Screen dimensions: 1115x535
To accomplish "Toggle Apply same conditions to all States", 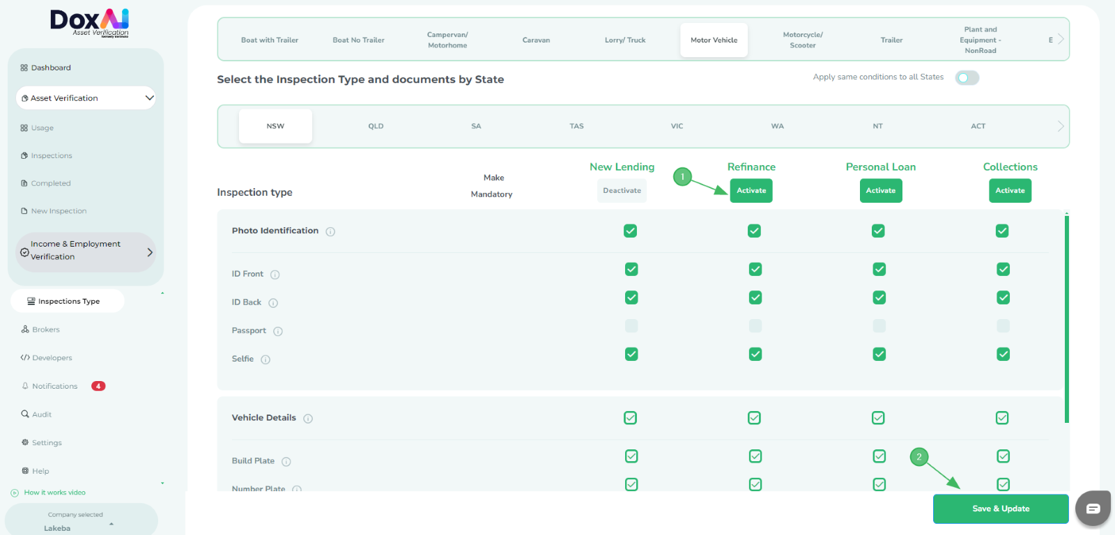I will click(967, 77).
